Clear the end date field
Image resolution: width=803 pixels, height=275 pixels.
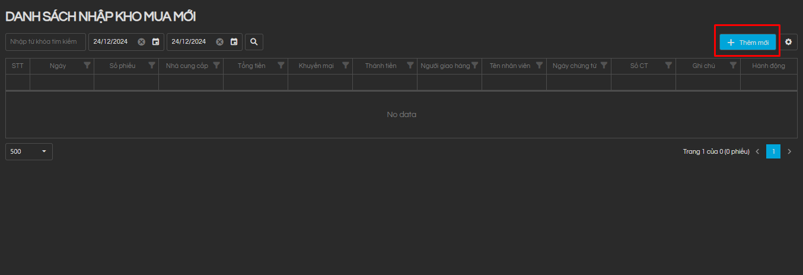219,42
